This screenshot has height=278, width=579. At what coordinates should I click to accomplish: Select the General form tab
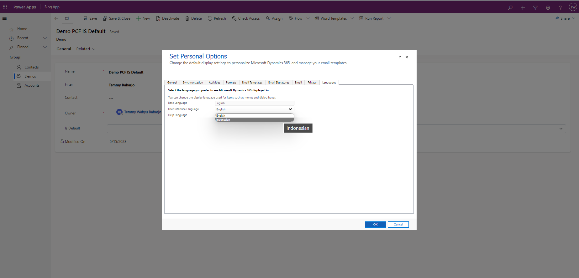64,49
